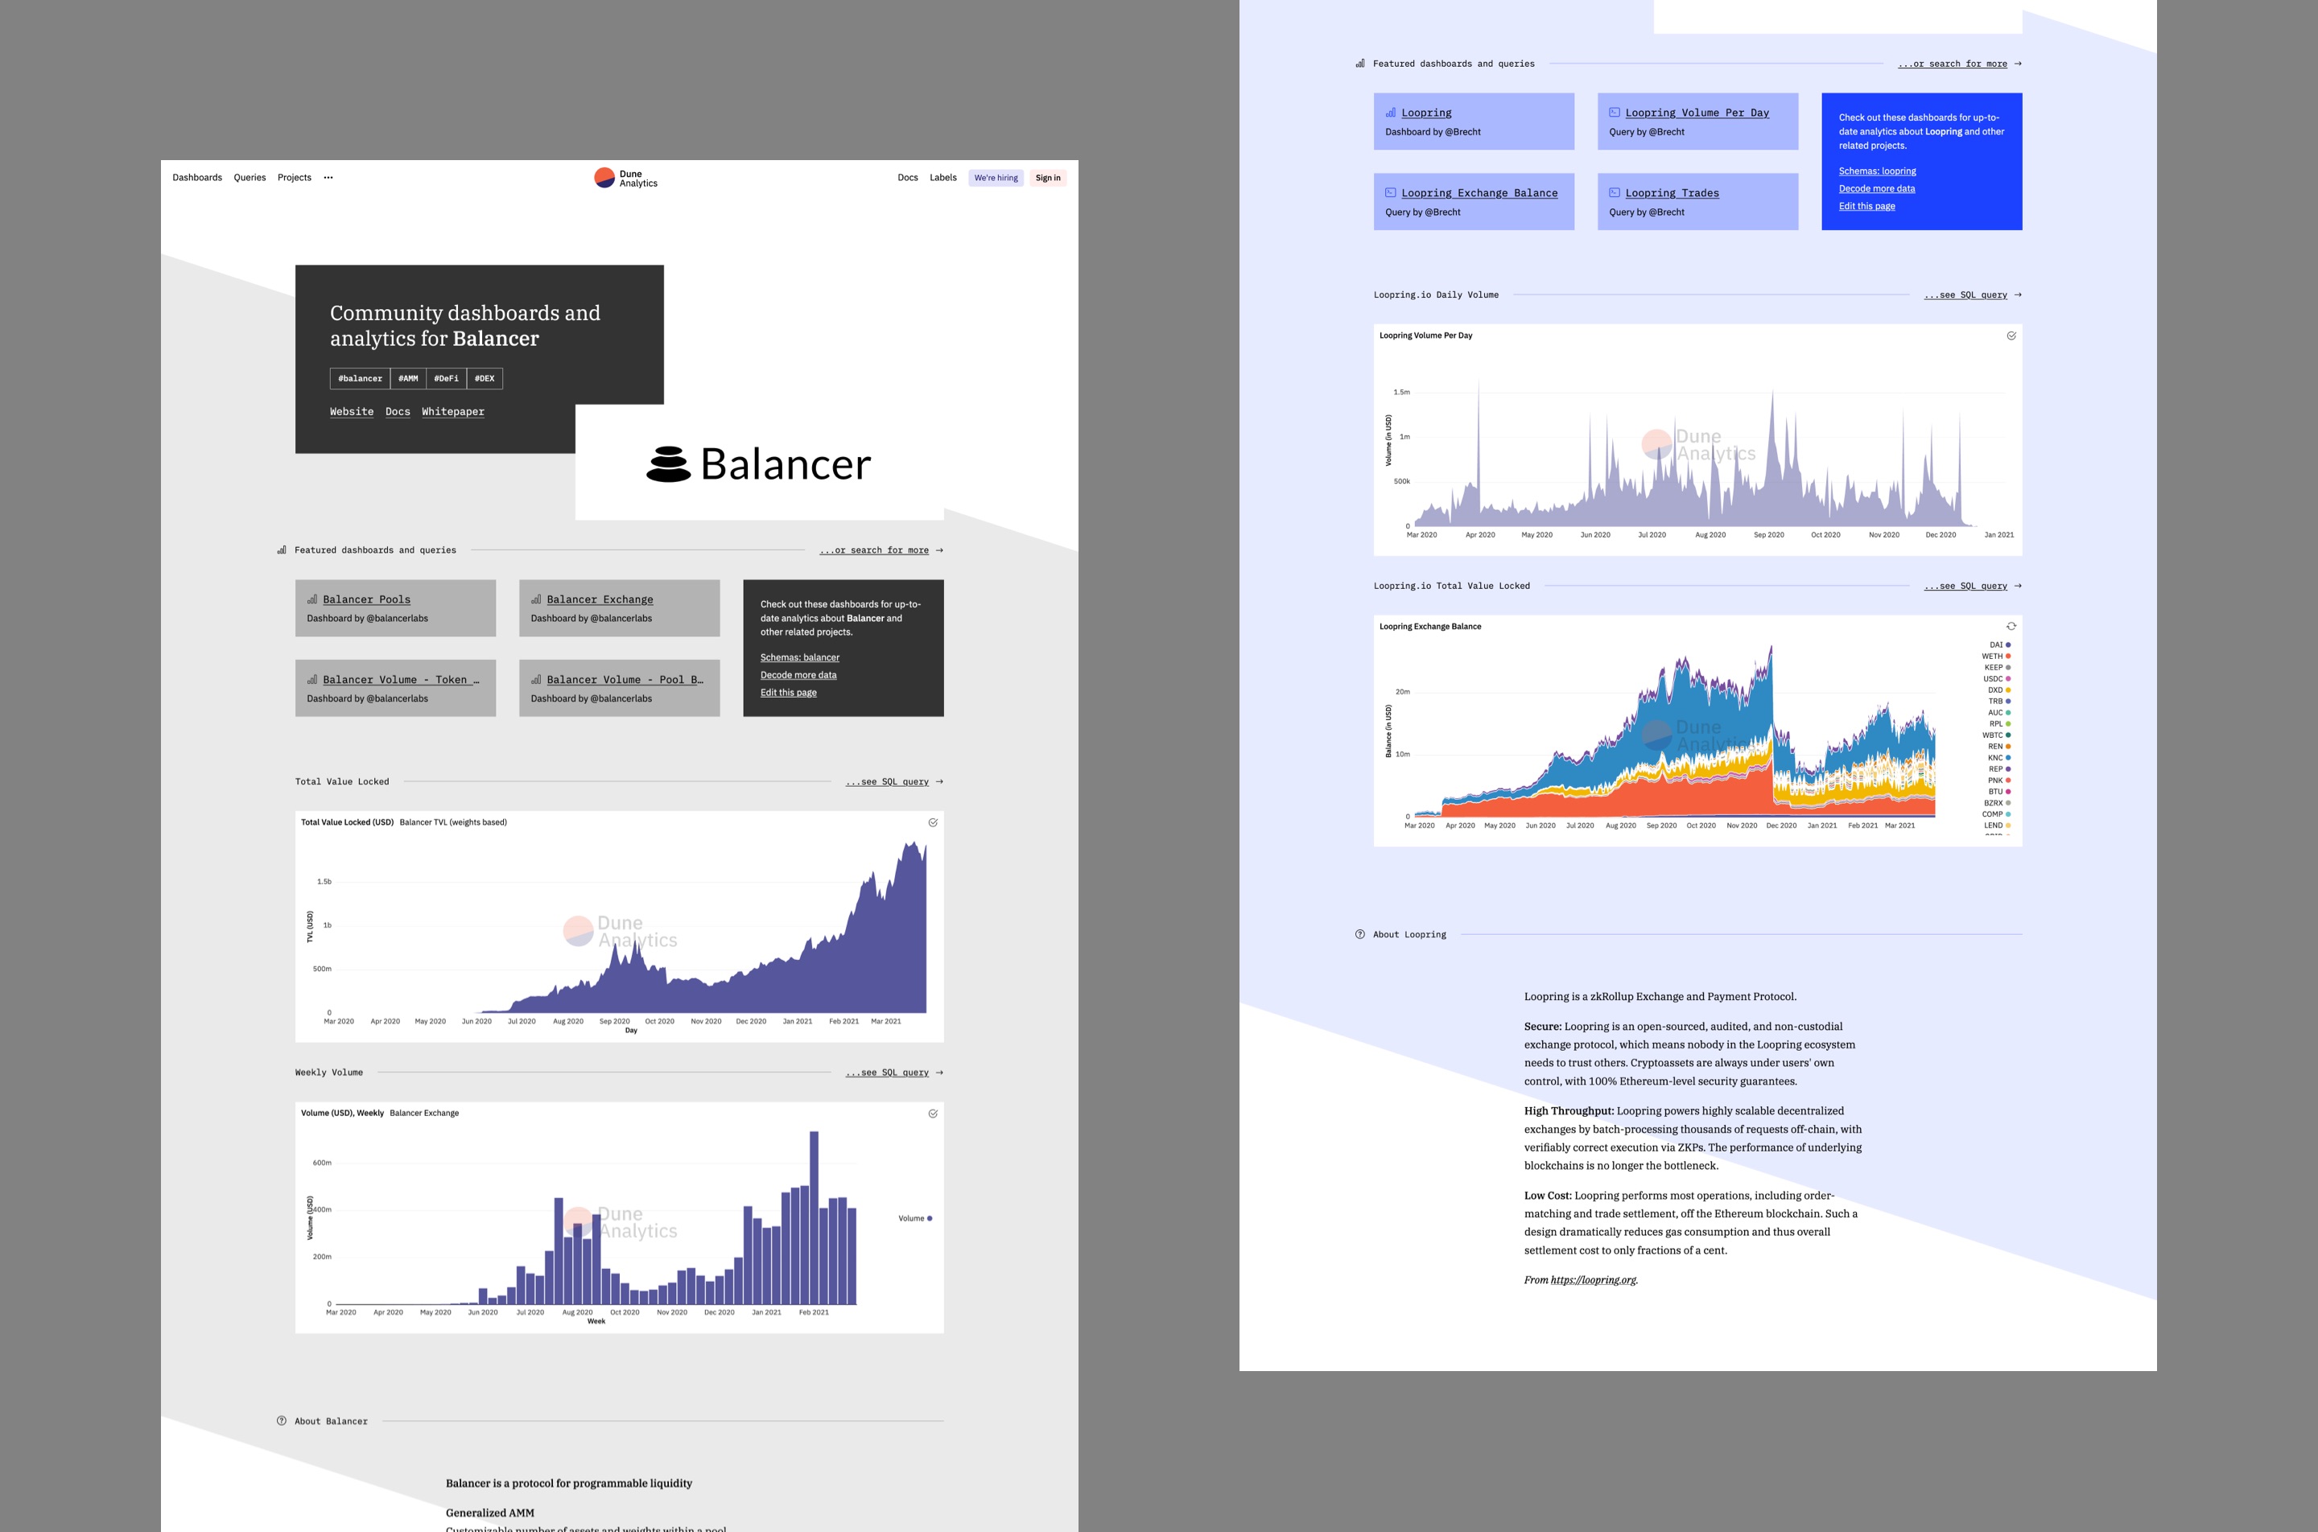
Task: Open the Balancer Docs link in hero card
Action: pyautogui.click(x=398, y=411)
